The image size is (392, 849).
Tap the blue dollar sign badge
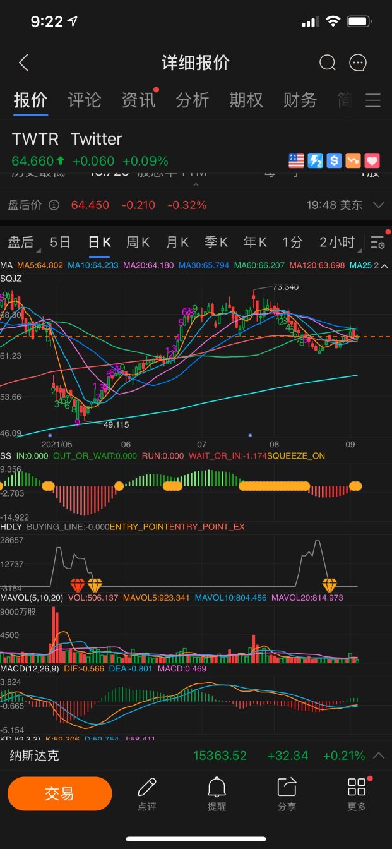(334, 160)
